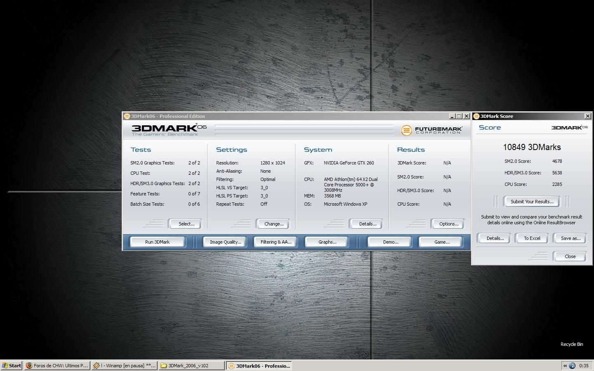Open the Start menu
The image size is (594, 371).
click(12, 366)
